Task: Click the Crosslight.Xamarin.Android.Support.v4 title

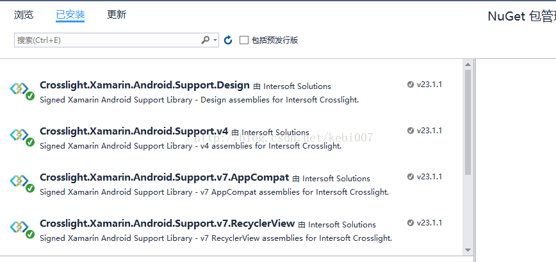Action: pyautogui.click(x=134, y=131)
